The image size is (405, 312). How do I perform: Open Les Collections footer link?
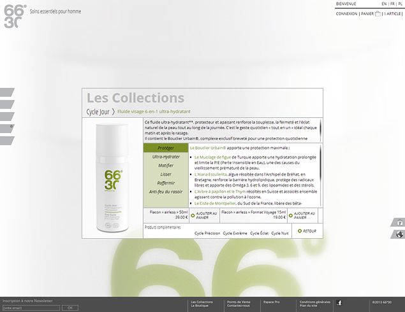click(202, 302)
